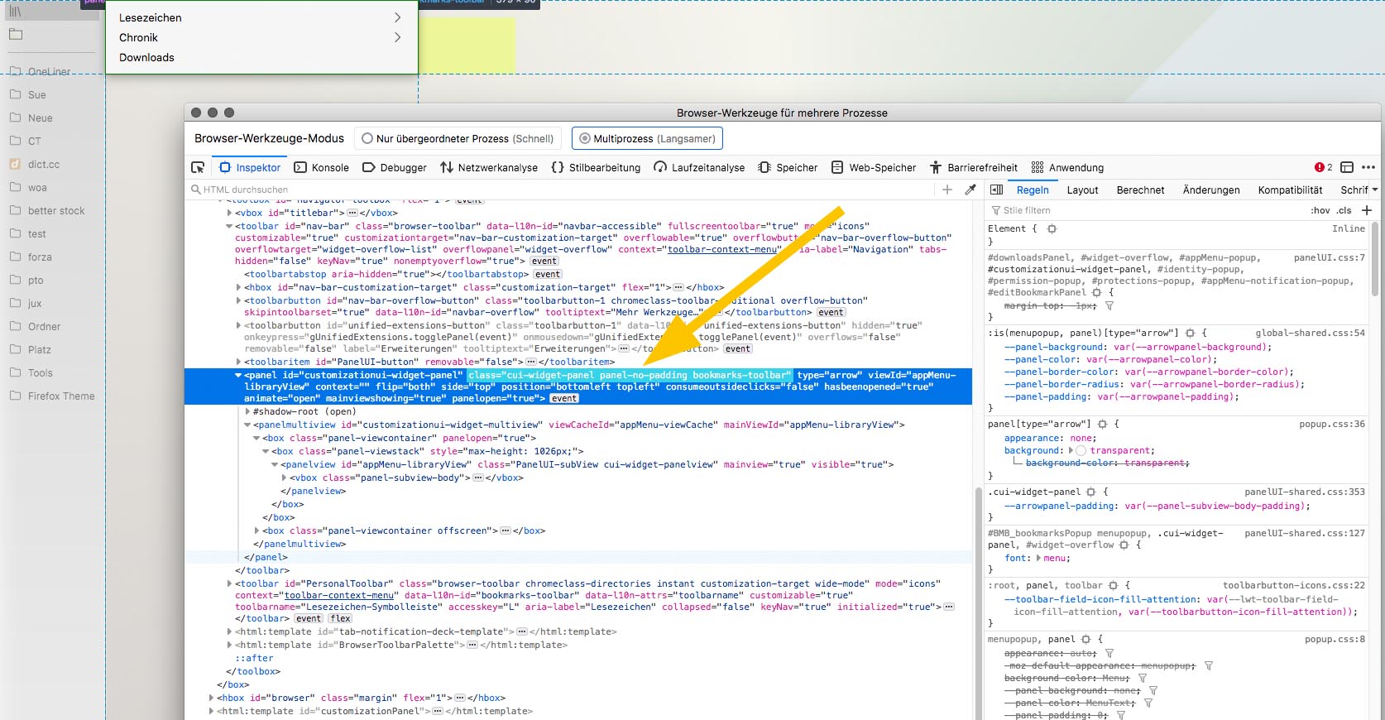Screen dimensions: 1385x720
Task: Open the three-dots devtools options menu
Action: click(1368, 167)
